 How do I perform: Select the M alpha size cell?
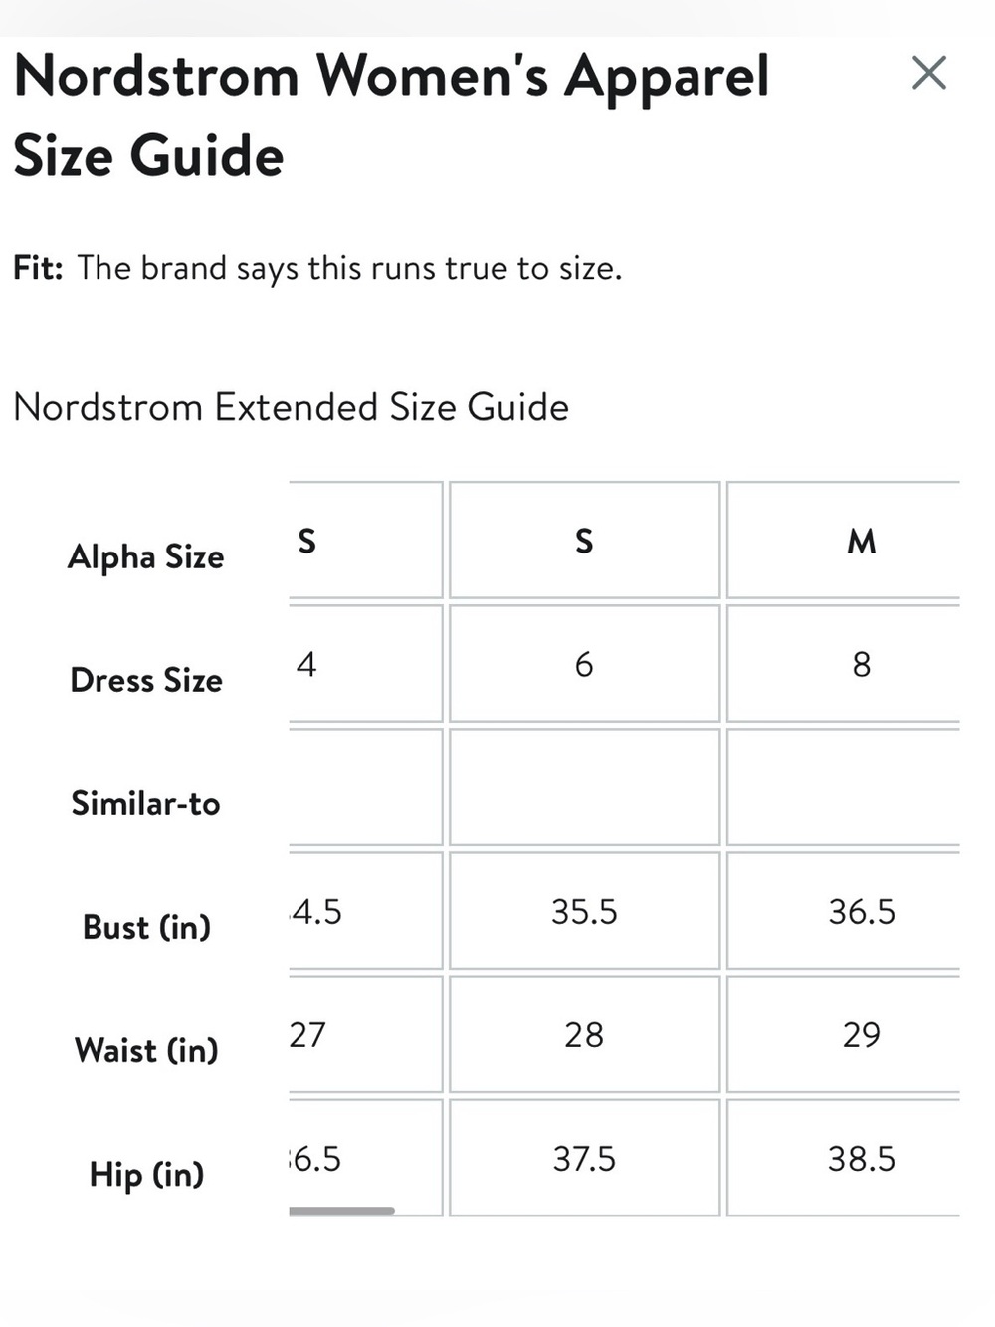844,541
